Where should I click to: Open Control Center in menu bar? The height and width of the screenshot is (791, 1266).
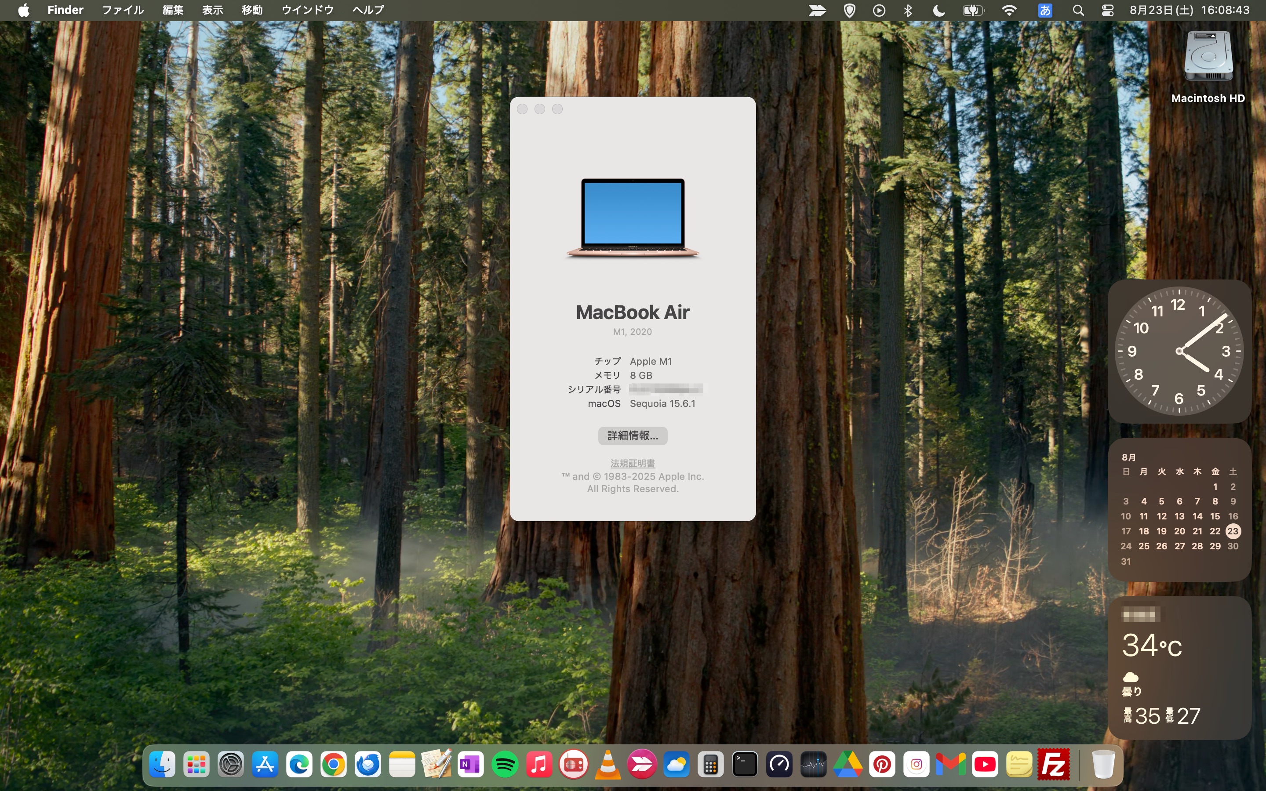point(1107,10)
